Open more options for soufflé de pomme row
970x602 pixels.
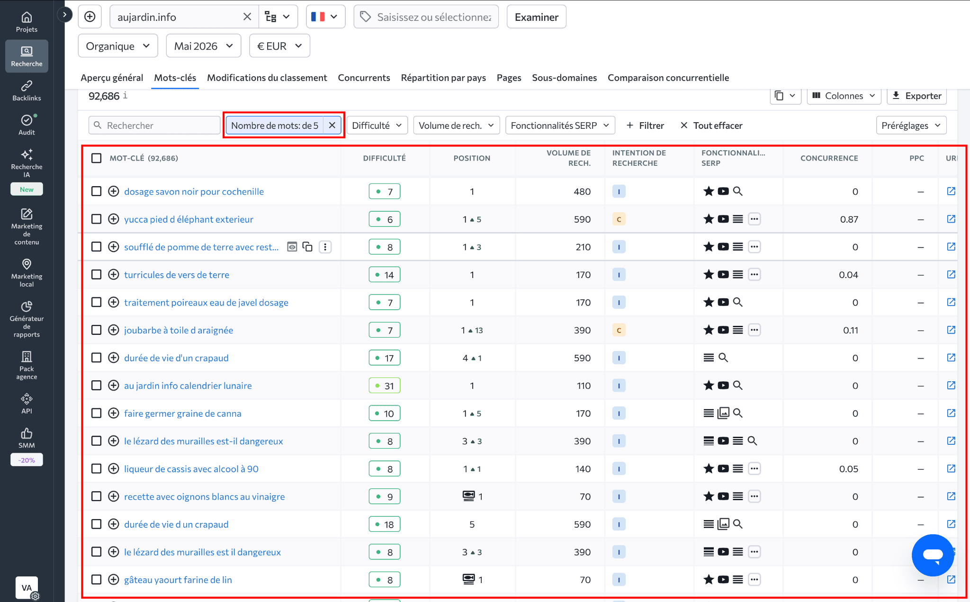click(325, 247)
